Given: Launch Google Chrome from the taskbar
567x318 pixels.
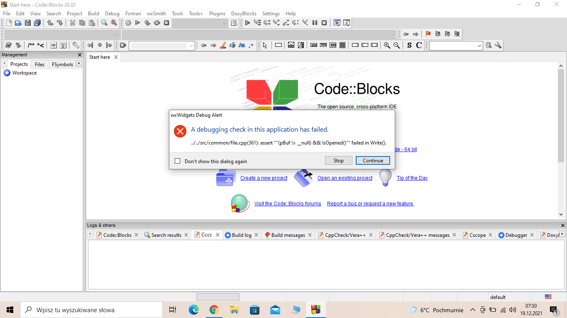Looking at the screenshot, I should click(214, 309).
